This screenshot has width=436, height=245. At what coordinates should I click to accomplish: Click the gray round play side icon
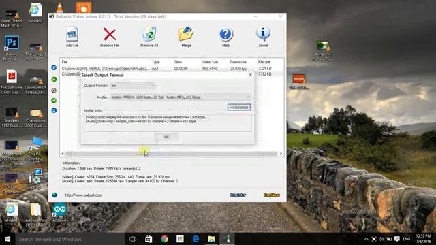point(54,91)
